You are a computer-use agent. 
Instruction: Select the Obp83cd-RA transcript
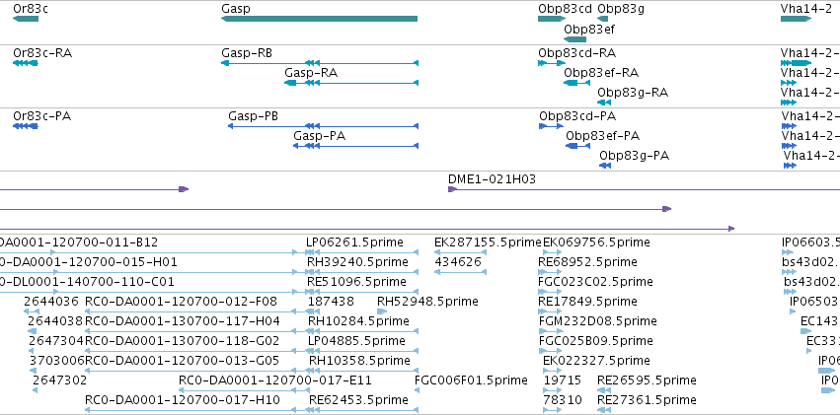pos(551,63)
